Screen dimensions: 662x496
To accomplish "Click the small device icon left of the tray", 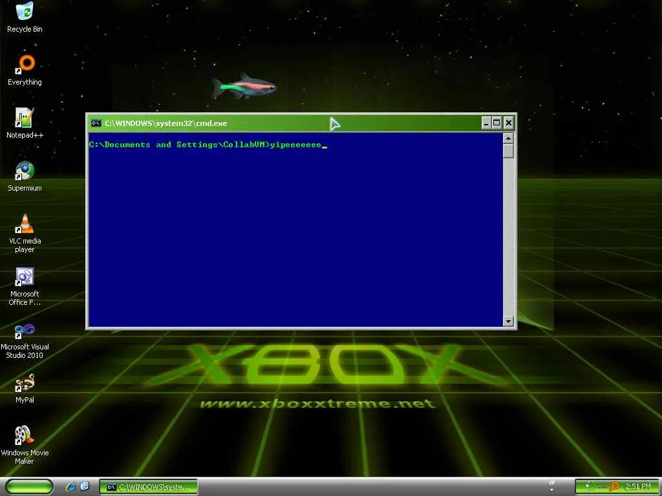I will click(552, 482).
